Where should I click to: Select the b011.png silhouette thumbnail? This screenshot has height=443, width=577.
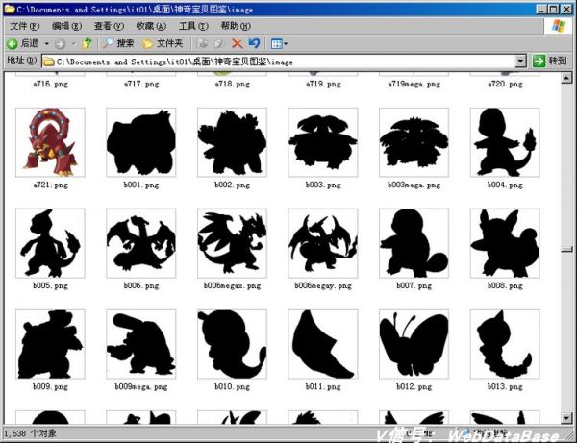323,344
